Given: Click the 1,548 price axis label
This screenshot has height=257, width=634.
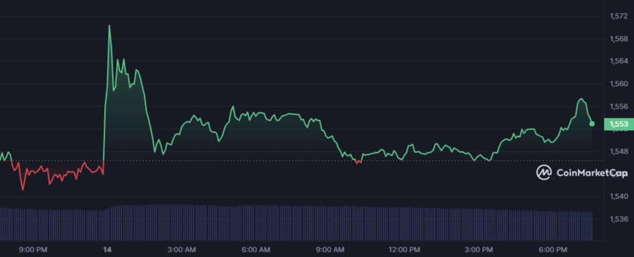Looking at the screenshot, I should 619,151.
